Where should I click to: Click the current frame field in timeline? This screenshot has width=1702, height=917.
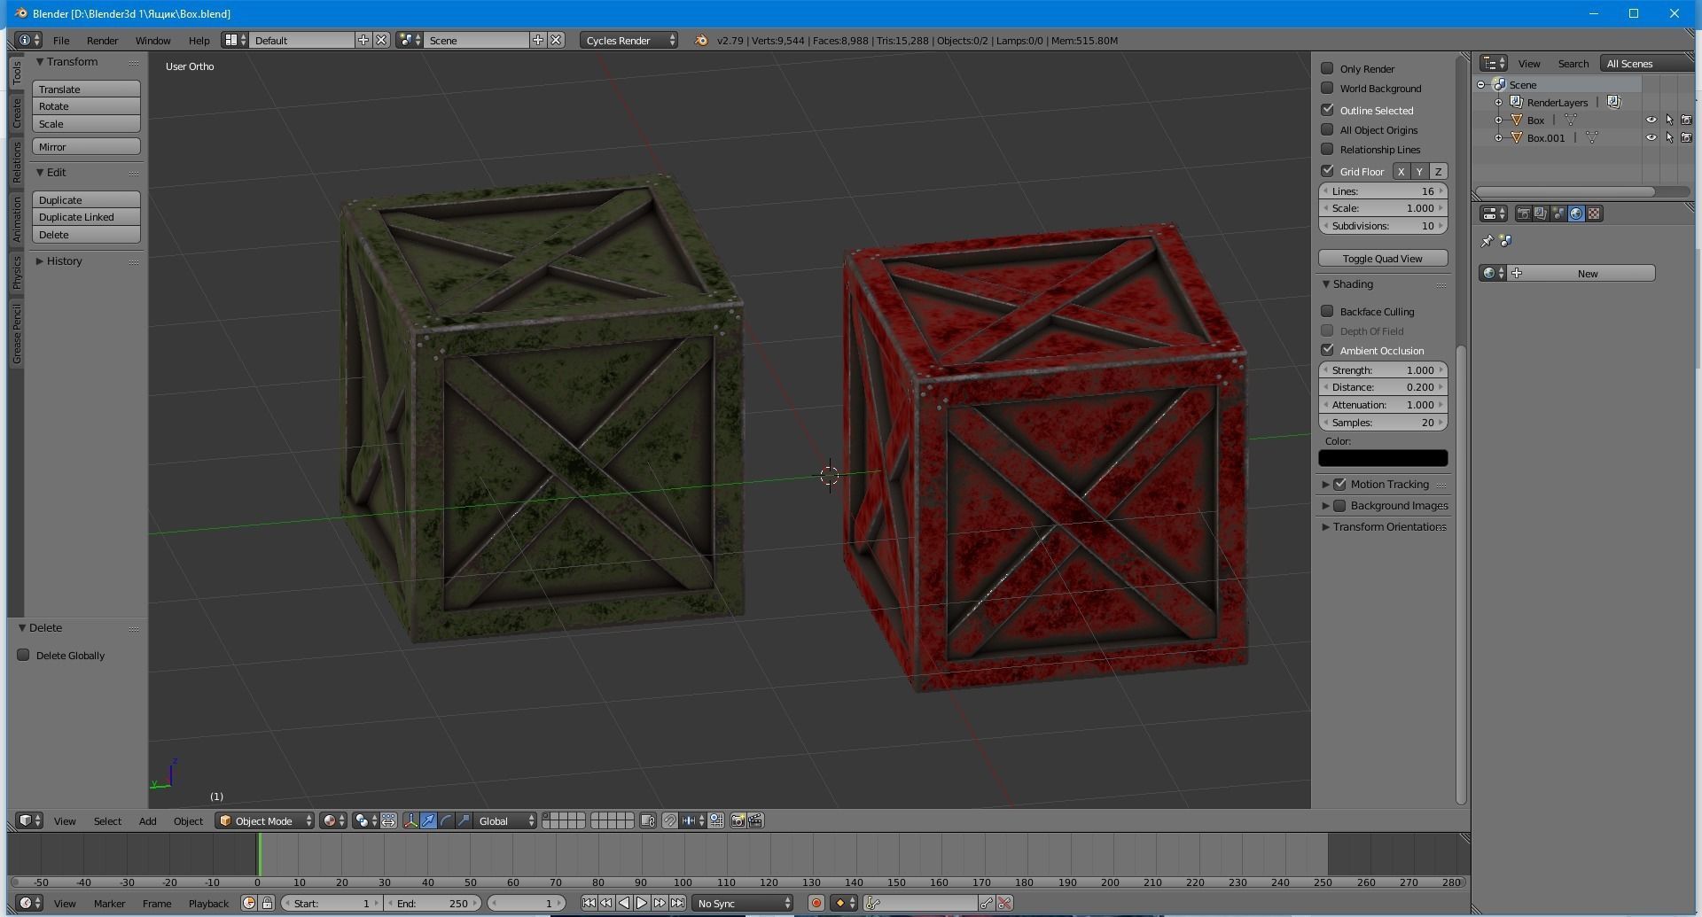pos(527,903)
